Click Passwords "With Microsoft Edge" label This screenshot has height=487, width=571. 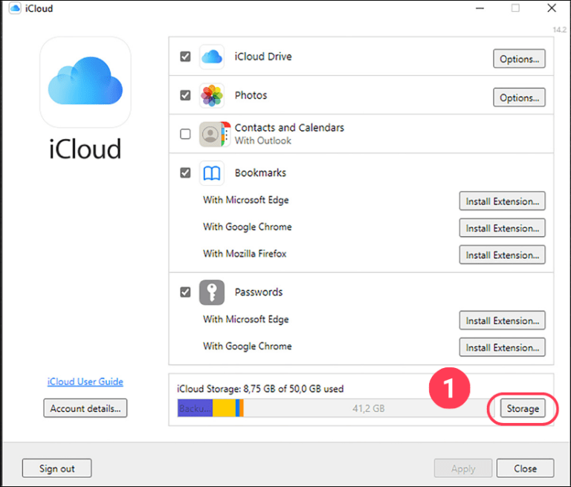click(x=246, y=320)
